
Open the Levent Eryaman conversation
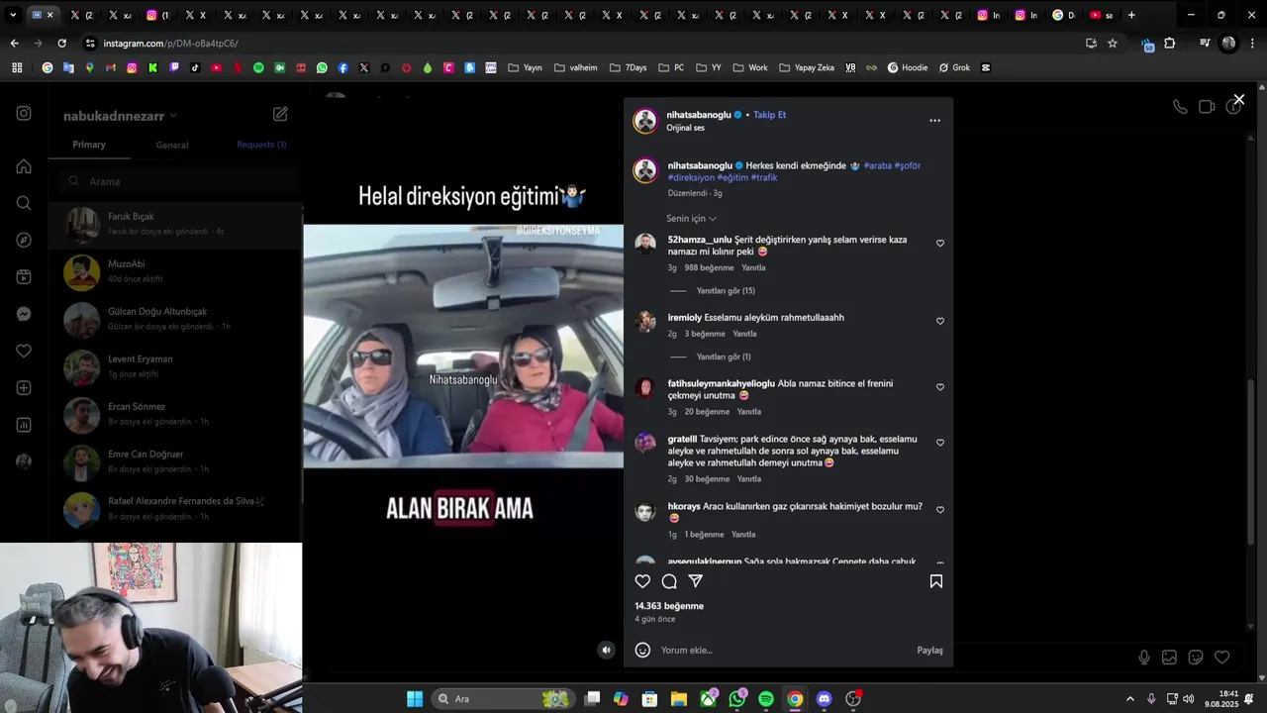(x=176, y=366)
